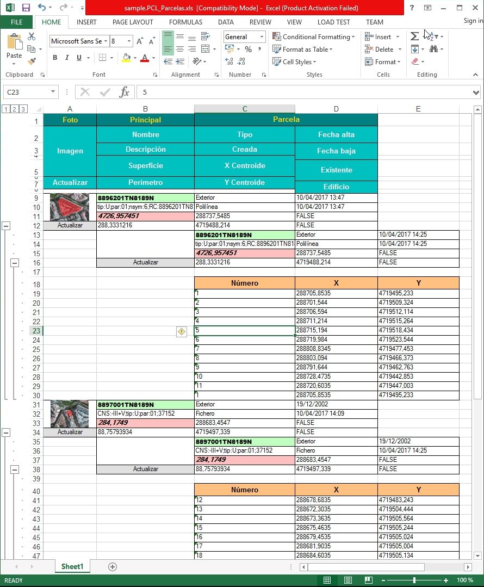Viewport: 484px width, 587px height.
Task: Switch to the LOAD TEST tab
Action: (x=333, y=22)
